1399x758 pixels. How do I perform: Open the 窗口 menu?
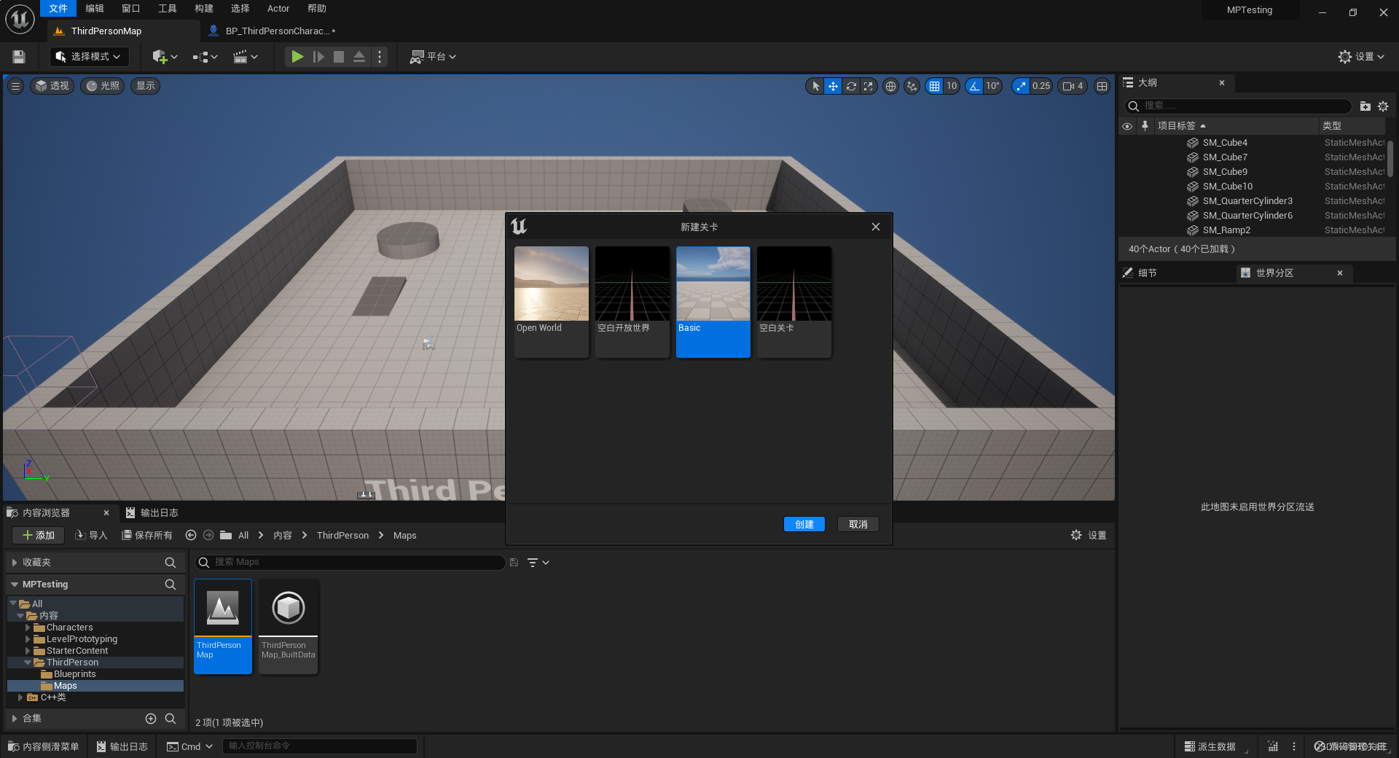coord(131,9)
